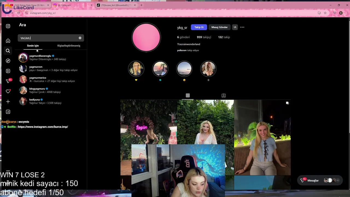This screenshot has width=350, height=197.
Task: Open the yellow heart story highlight
Action: point(136,69)
